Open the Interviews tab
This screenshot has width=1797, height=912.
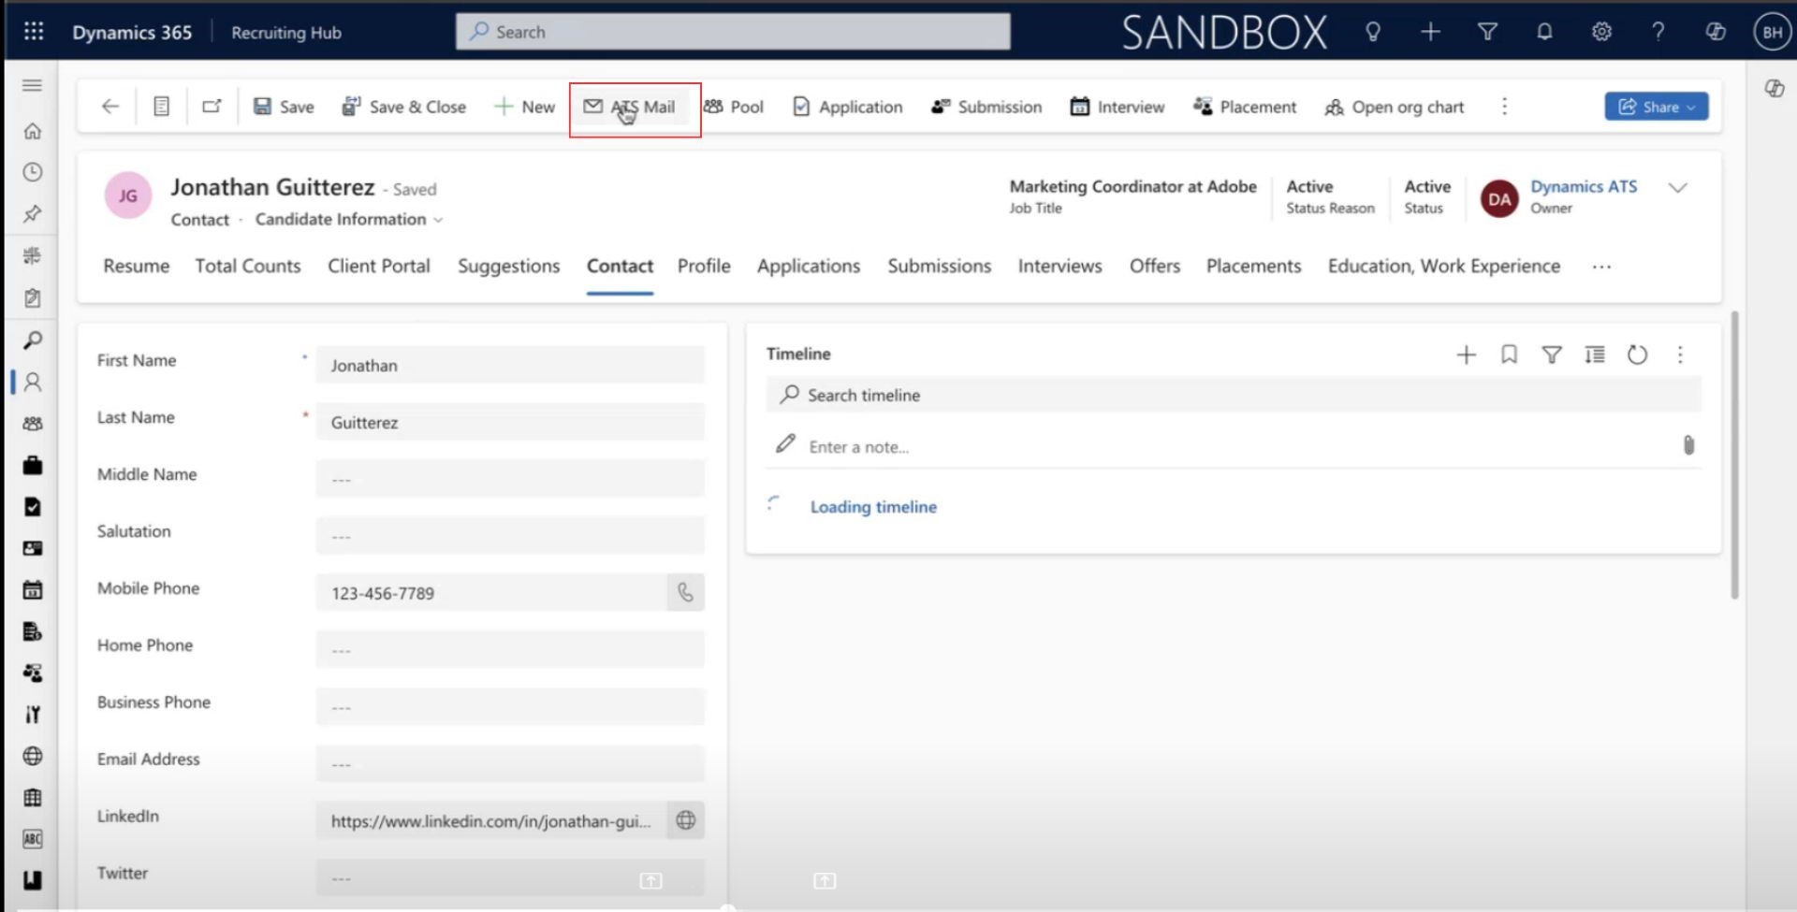click(x=1060, y=267)
